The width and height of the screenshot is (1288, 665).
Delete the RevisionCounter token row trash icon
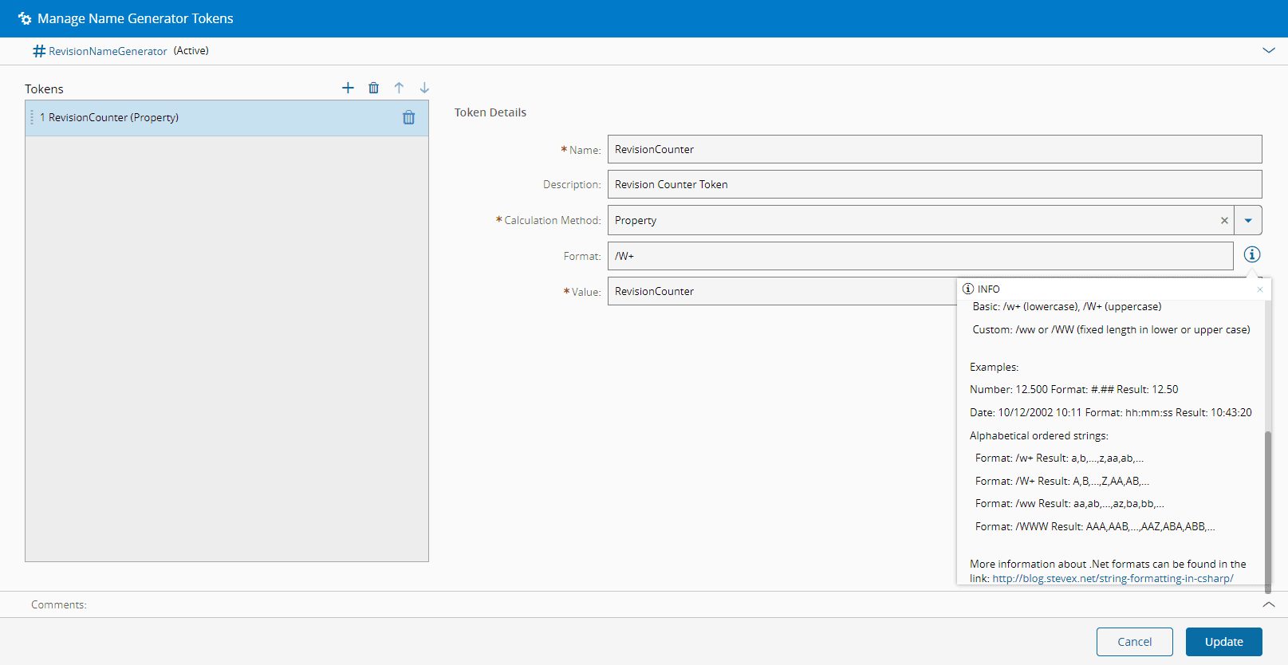click(x=408, y=118)
